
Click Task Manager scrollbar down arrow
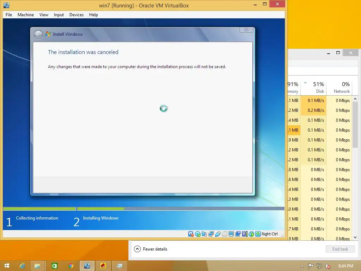point(355,237)
